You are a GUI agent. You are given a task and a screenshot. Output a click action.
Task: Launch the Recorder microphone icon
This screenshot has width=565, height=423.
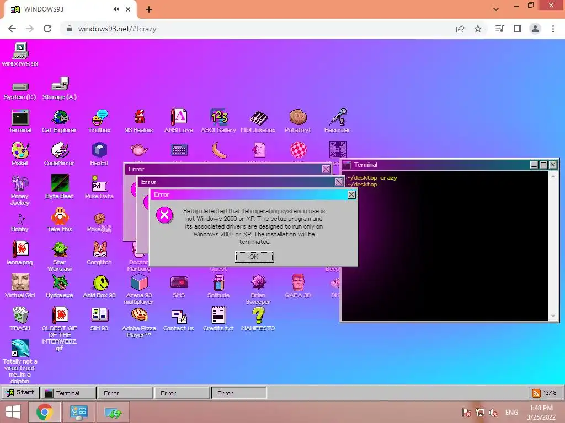click(x=337, y=121)
